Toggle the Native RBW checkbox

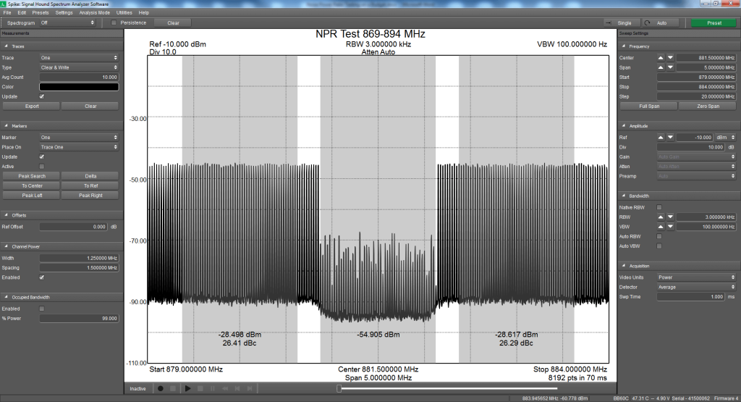(659, 207)
